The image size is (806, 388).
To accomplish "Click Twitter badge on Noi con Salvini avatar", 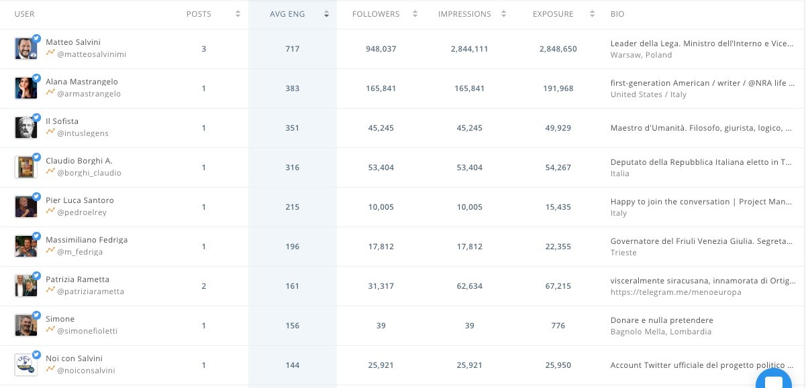I will pos(37,355).
